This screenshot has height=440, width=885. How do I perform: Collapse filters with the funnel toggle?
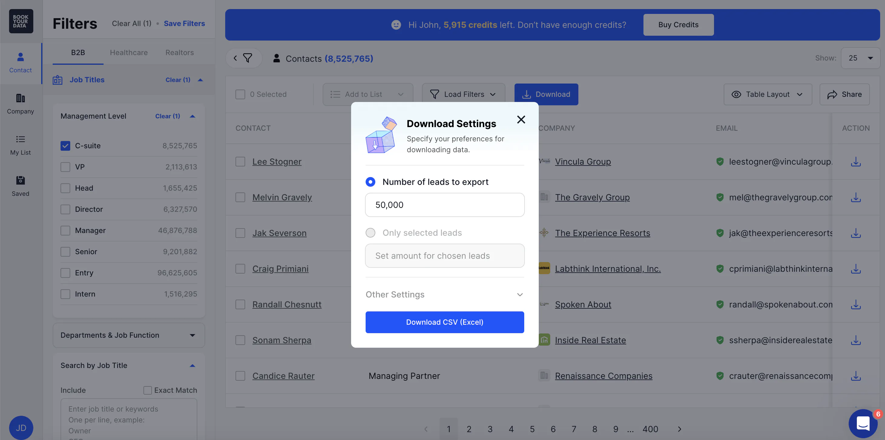(x=244, y=58)
